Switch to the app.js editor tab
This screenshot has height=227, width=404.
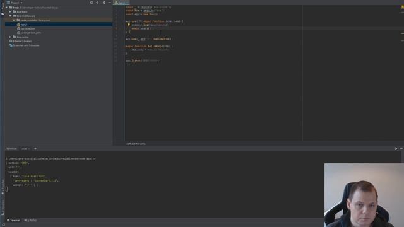pos(121,3)
